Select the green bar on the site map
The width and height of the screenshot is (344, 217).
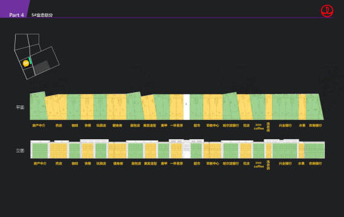tap(30, 60)
